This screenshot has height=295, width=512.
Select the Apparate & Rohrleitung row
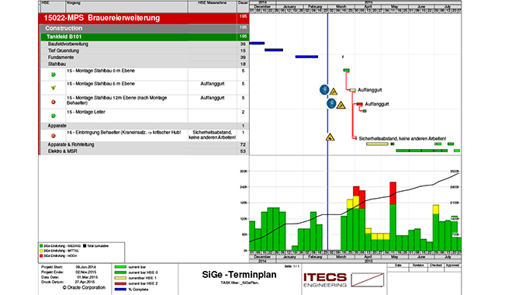pos(144,144)
